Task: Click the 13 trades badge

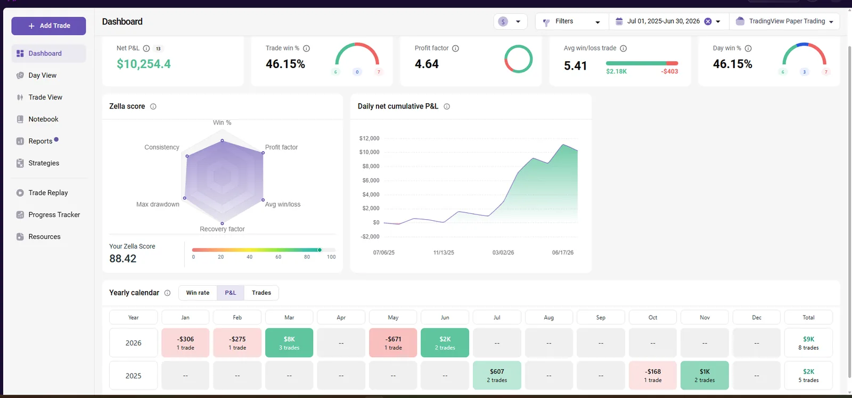Action: coord(158,48)
